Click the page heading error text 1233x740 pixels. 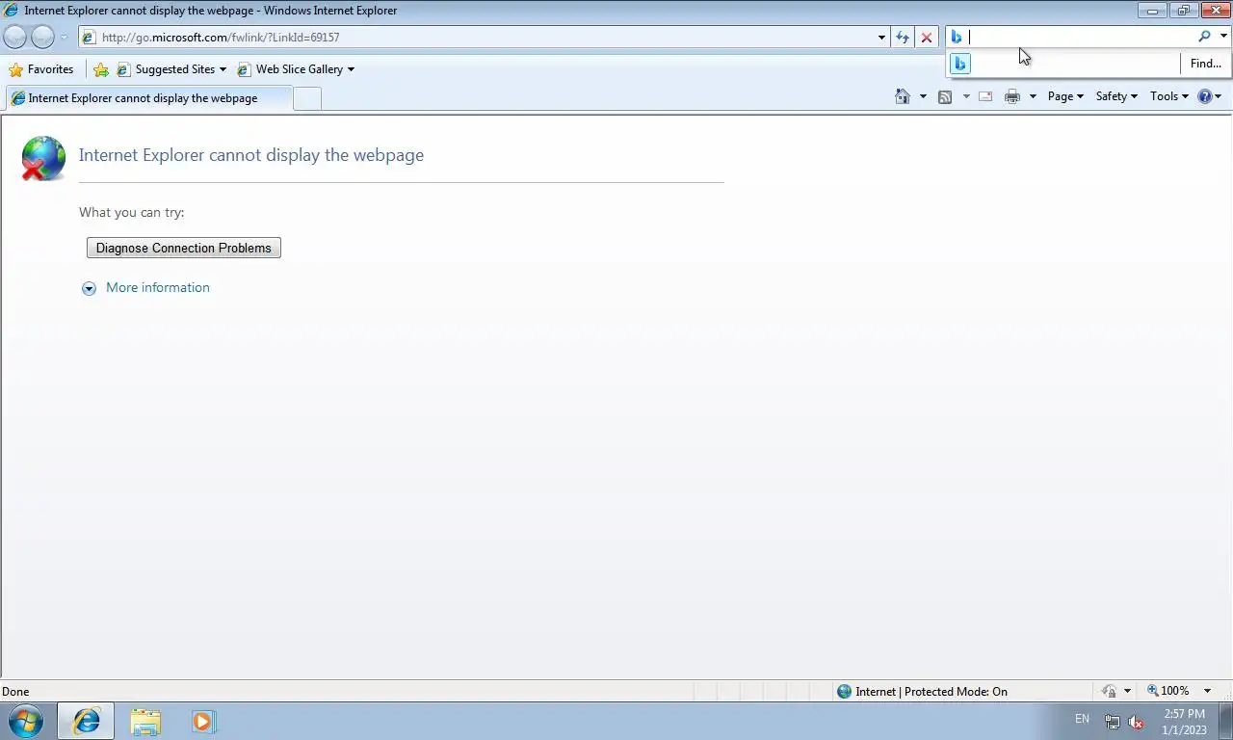click(251, 155)
